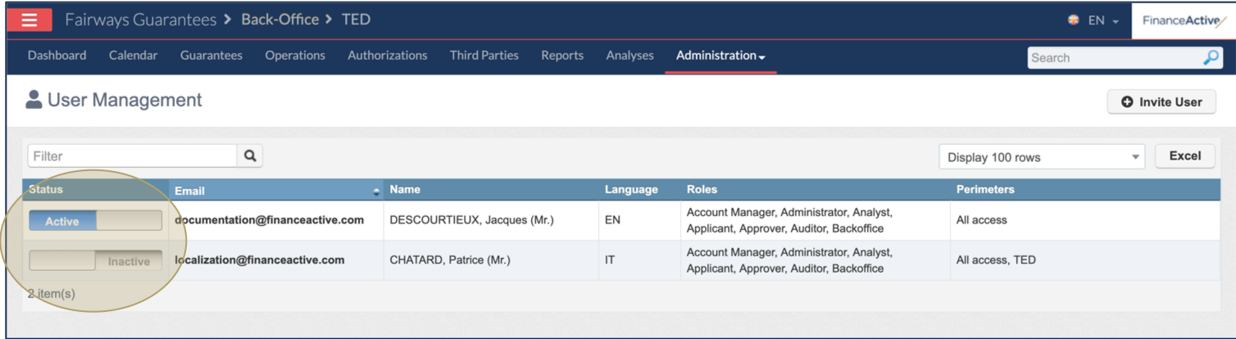This screenshot has height=339, width=1236.
Task: Expand the Administration menu
Action: (x=720, y=56)
